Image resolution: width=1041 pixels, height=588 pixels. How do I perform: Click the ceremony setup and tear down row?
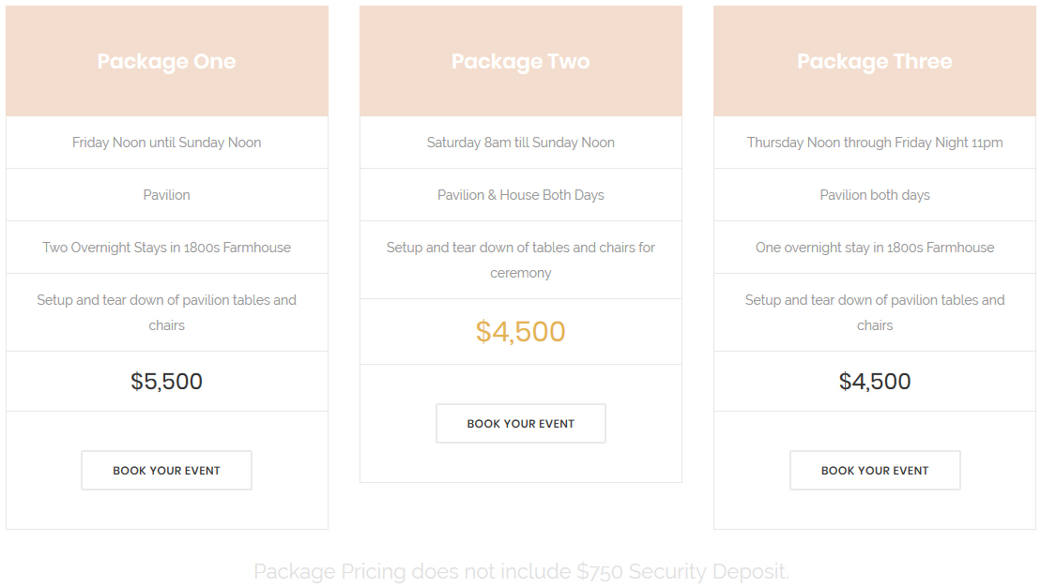pos(520,260)
